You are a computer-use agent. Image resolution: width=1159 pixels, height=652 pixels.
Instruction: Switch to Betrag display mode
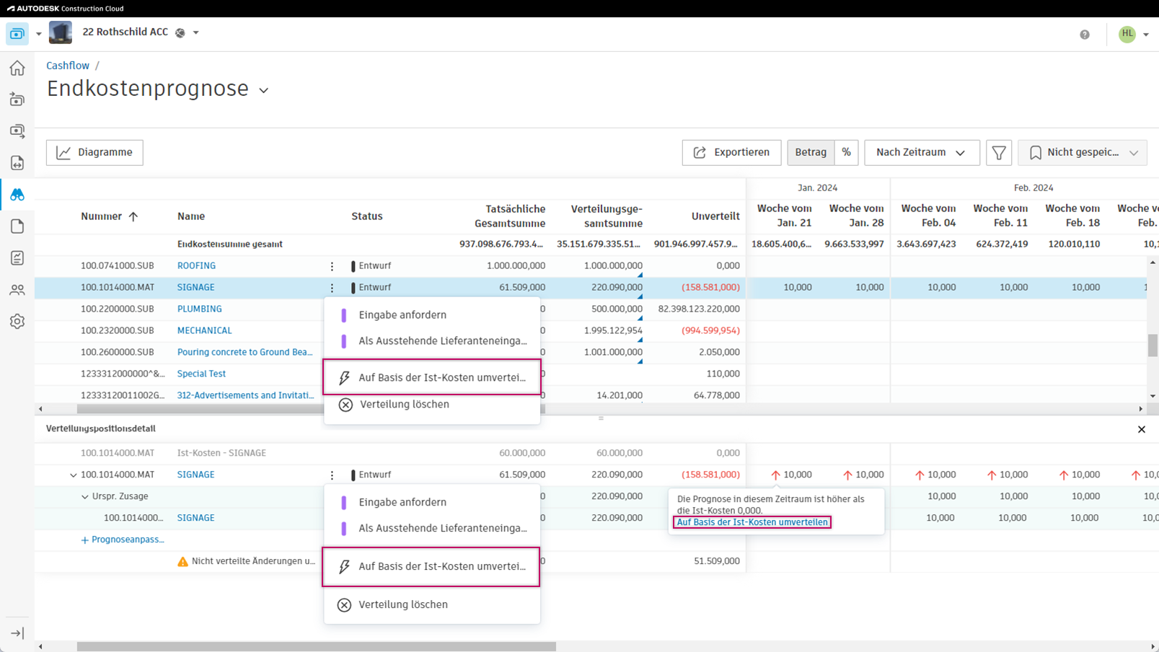[x=811, y=152]
